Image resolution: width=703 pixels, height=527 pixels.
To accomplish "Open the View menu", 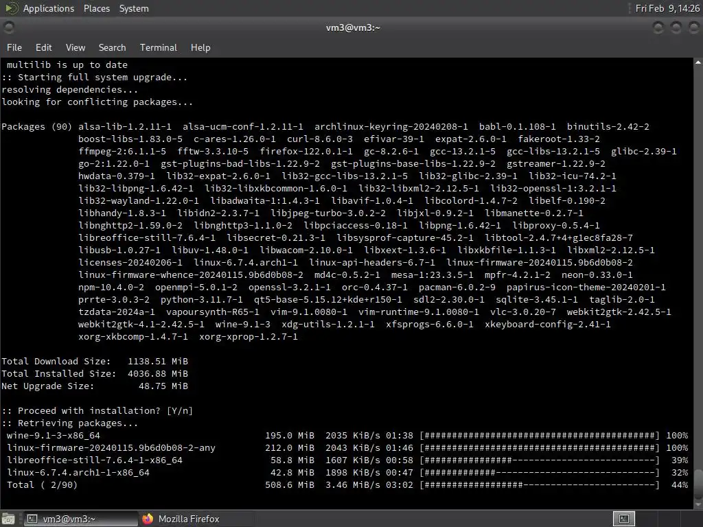I will (x=76, y=47).
